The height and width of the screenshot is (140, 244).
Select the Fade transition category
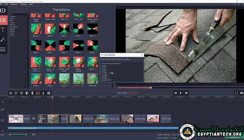click(x=13, y=19)
